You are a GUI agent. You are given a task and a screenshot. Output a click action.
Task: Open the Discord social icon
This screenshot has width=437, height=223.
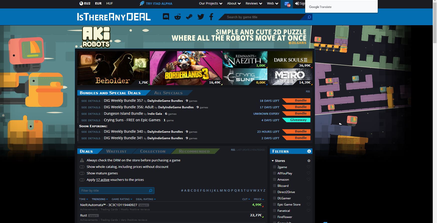[166, 17]
